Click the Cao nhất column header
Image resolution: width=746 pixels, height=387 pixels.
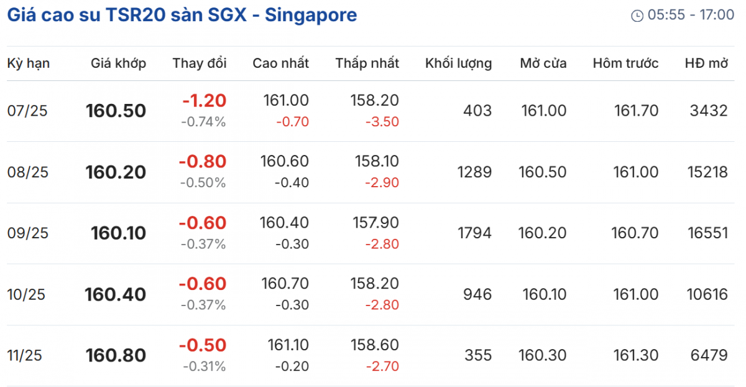click(280, 63)
